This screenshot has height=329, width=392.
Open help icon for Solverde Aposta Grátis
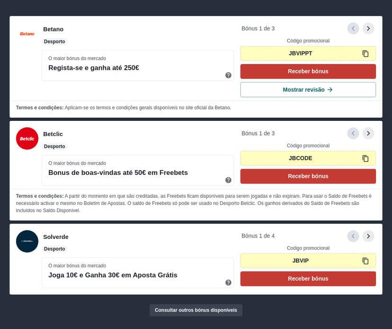coord(228,283)
